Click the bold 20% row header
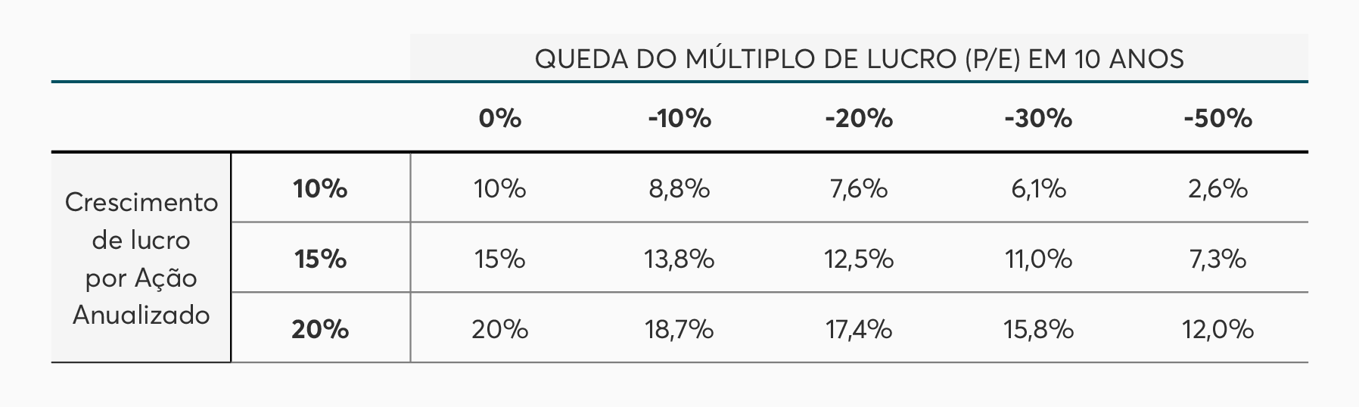 (321, 330)
